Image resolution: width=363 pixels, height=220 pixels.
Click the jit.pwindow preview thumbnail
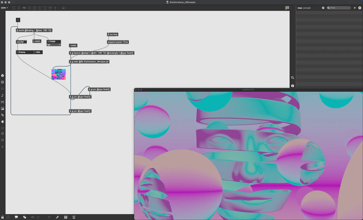point(59,74)
